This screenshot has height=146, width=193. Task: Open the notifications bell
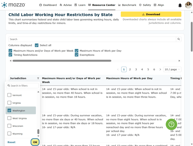(180, 5)
